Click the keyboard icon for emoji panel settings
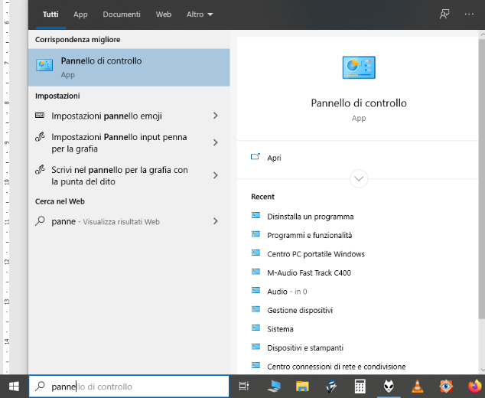 pyautogui.click(x=40, y=116)
